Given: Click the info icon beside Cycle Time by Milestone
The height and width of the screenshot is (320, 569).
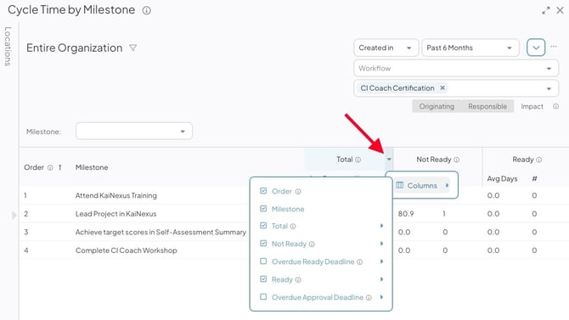Looking at the screenshot, I should [x=147, y=10].
